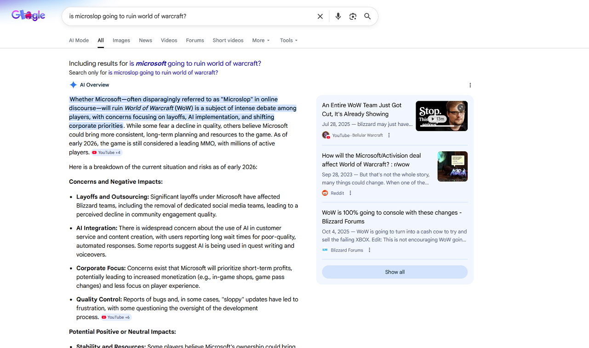This screenshot has width=589, height=348.
Task: Open more options for the Bellular Warcraft result
Action: click(x=389, y=135)
